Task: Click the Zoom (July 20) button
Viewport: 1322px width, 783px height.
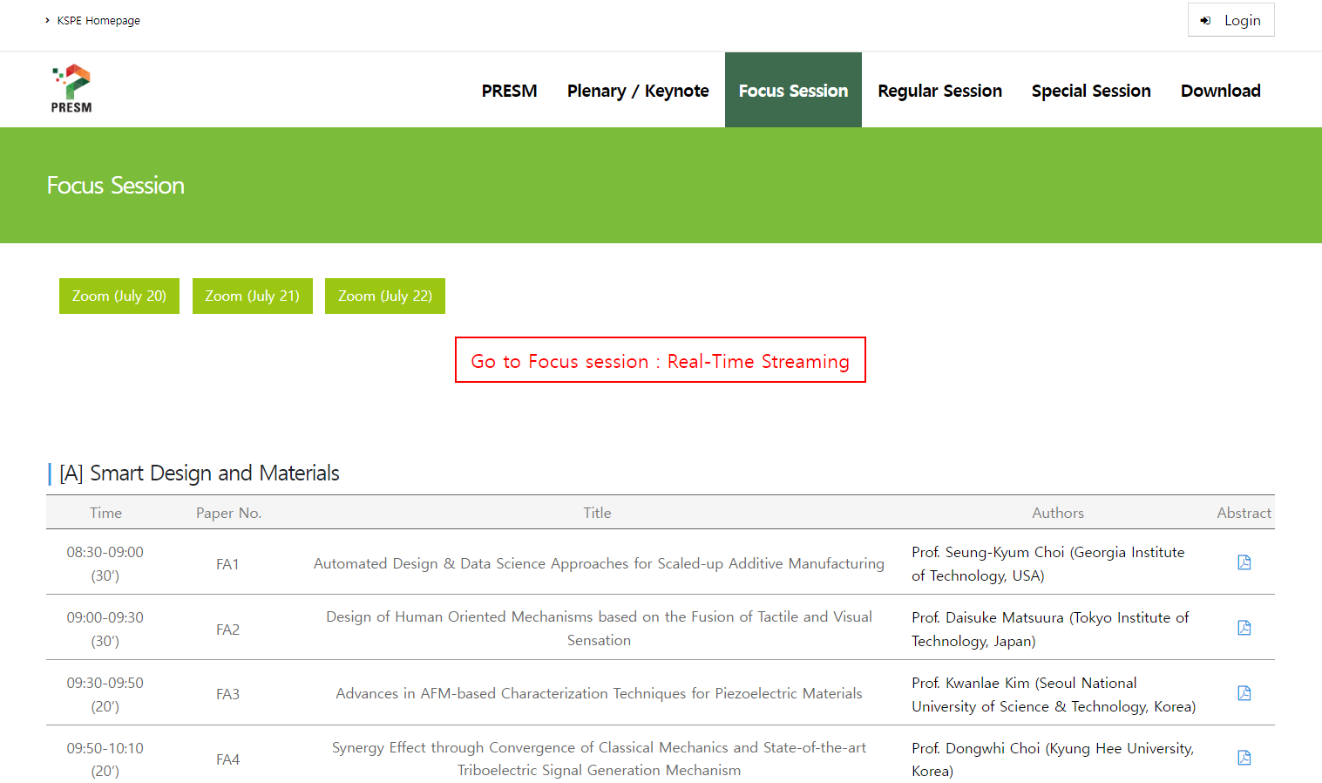Action: [119, 296]
